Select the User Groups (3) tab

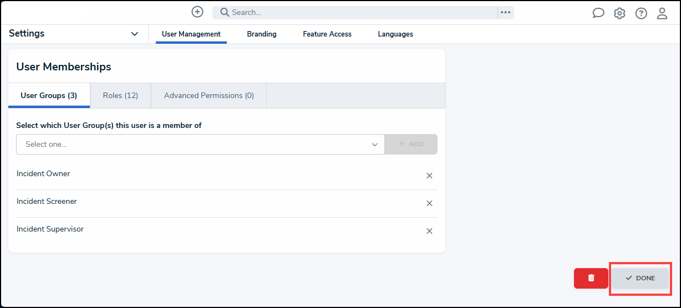click(x=49, y=95)
